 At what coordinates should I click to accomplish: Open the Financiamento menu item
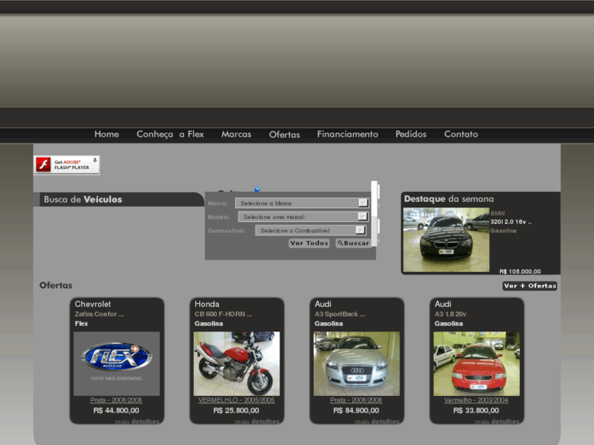click(347, 134)
